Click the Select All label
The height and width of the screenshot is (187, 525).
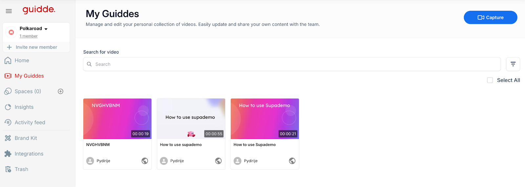point(508,80)
